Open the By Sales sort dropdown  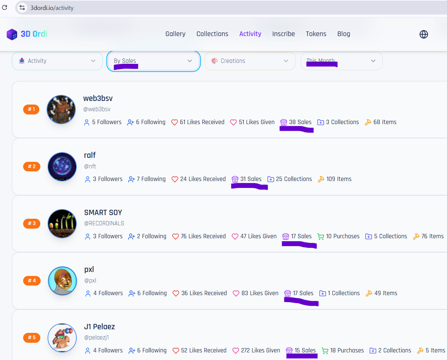pyautogui.click(x=153, y=61)
